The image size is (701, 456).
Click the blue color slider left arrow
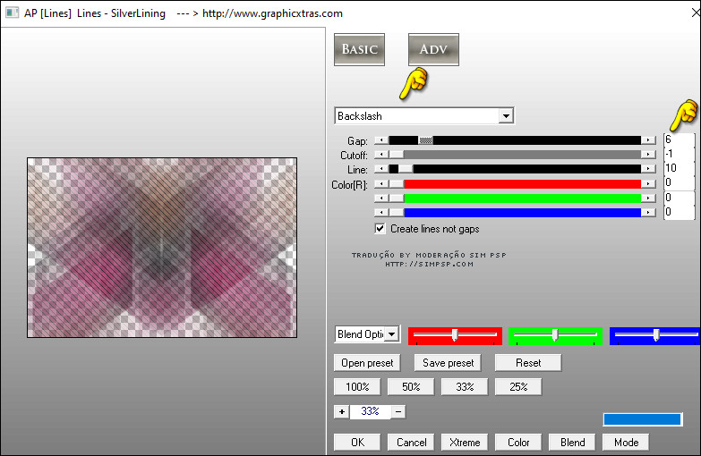pos(380,212)
